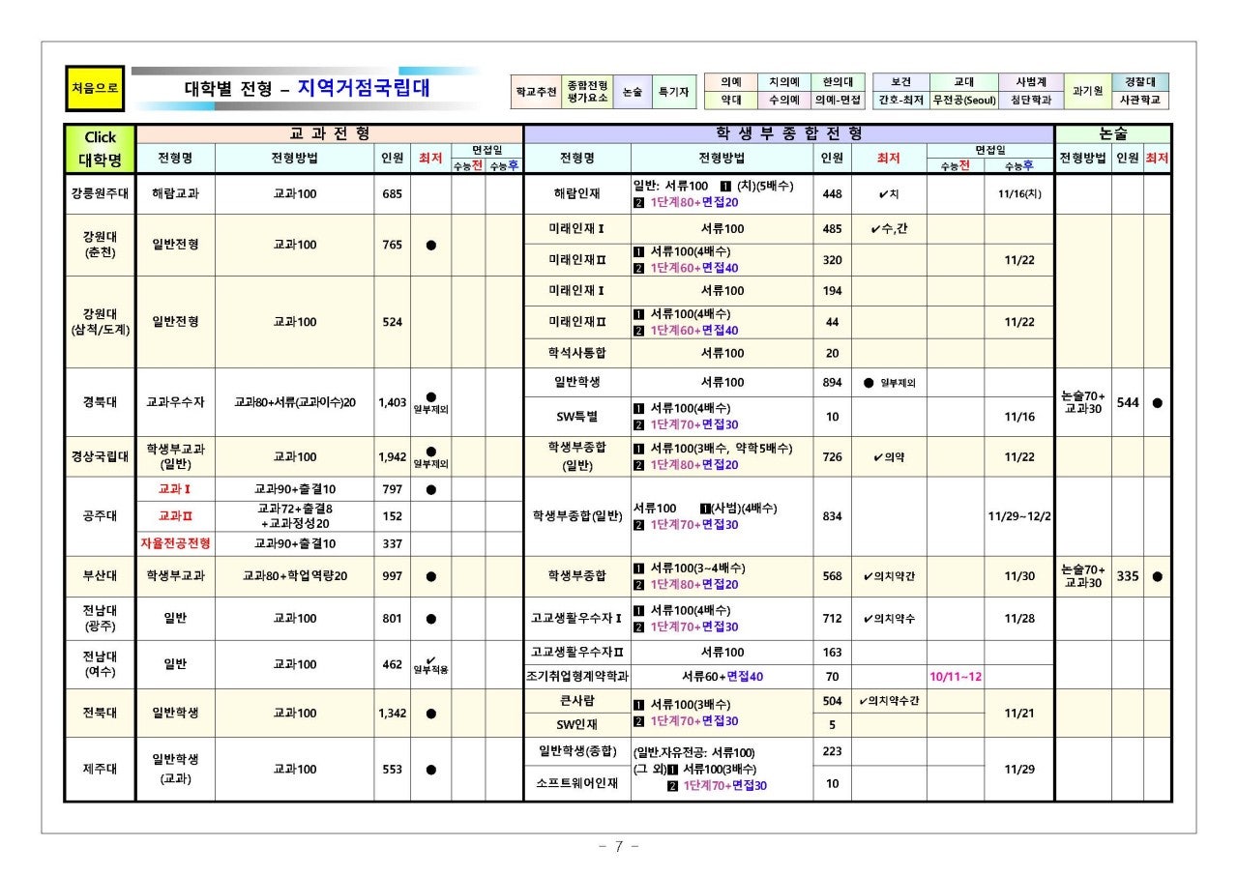Select the 논술 button next to 특기자
Viewport: 1238px width, 875px height.
[632, 91]
